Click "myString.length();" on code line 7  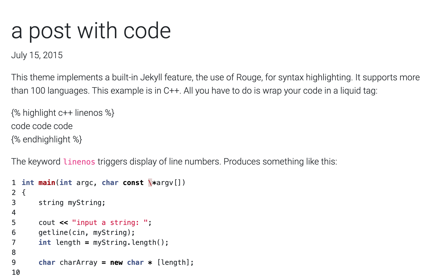(x=131, y=243)
